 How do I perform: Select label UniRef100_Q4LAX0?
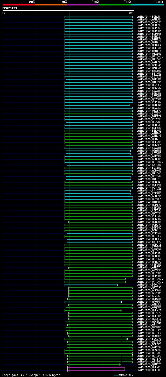pos(149,82)
